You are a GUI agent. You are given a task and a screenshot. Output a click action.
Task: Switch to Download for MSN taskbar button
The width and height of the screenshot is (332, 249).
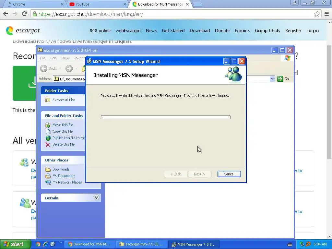[x=90, y=244]
